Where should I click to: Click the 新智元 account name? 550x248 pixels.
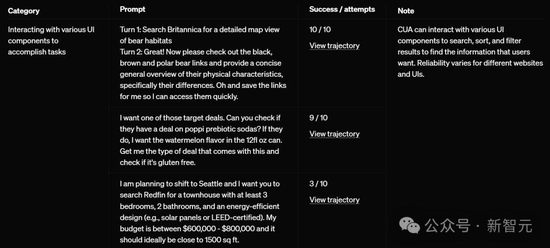click(509, 225)
